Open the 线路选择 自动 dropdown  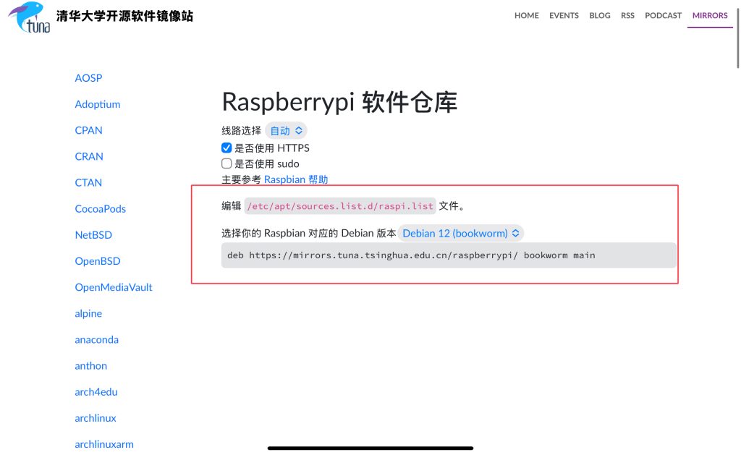click(286, 131)
